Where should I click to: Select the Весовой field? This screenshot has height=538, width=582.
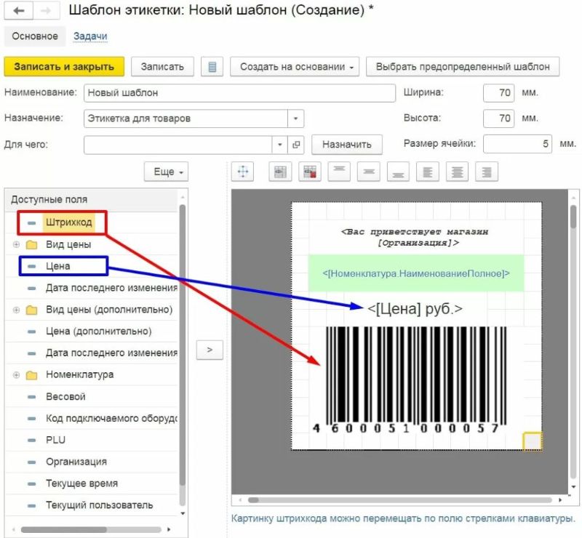pos(65,397)
